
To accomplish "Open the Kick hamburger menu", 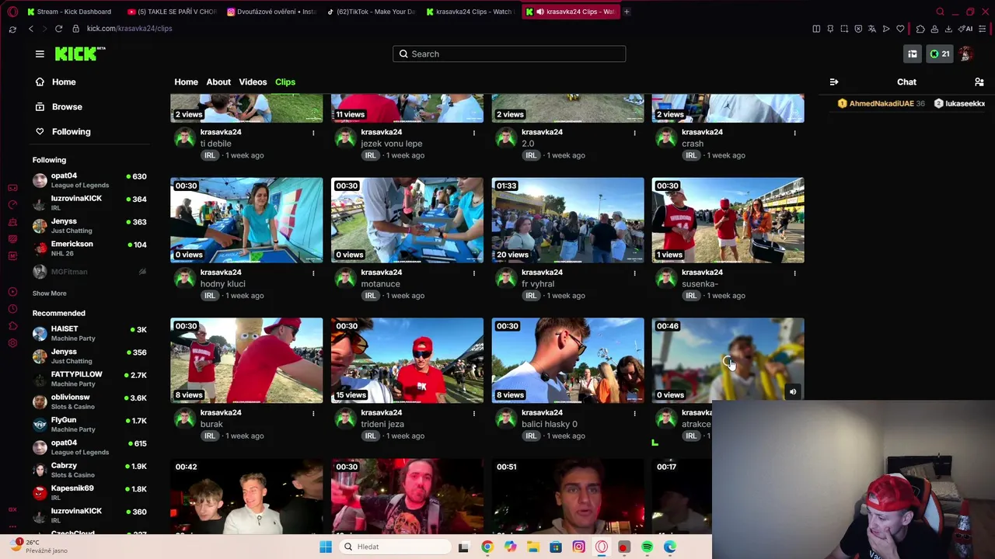I will pyautogui.click(x=40, y=54).
